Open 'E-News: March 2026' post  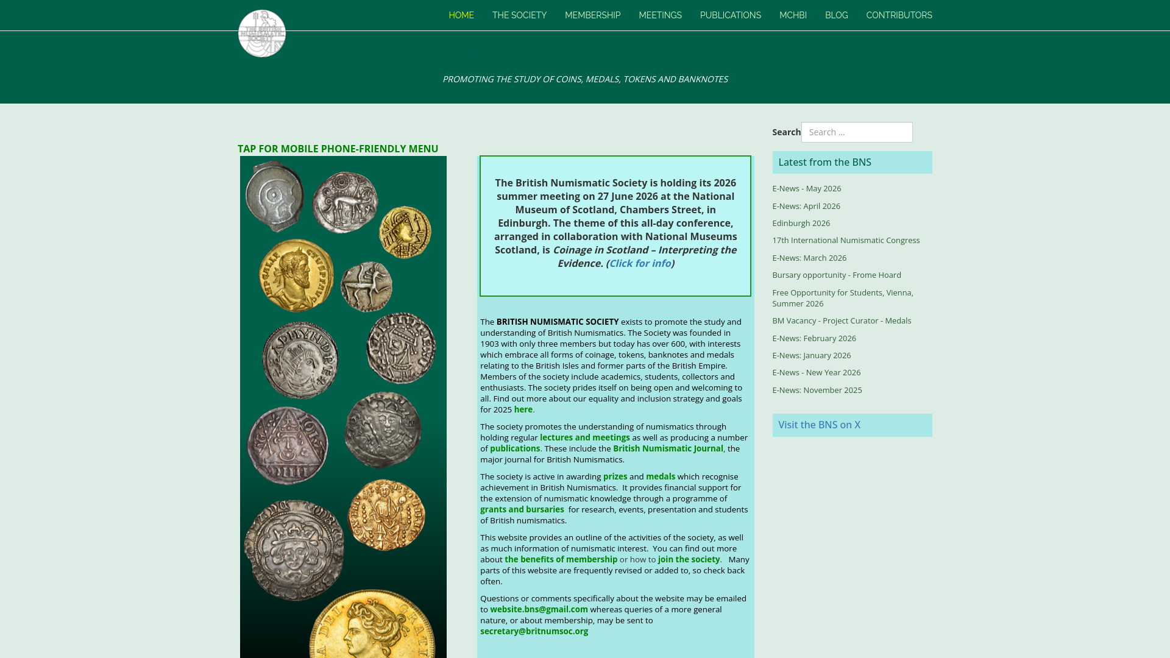809,258
